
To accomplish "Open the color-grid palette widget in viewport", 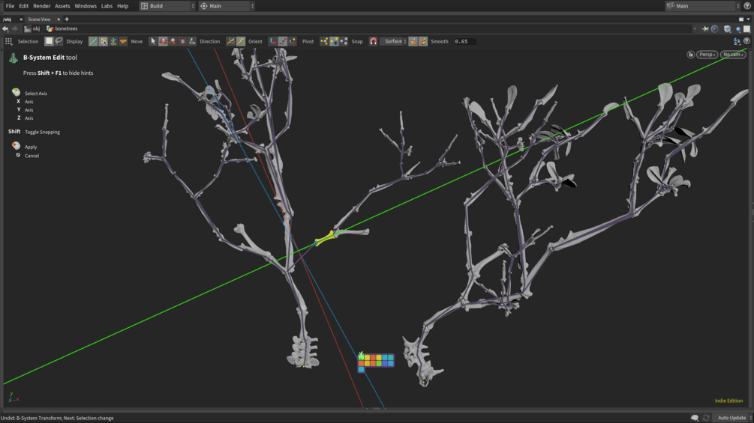I will (x=376, y=362).
